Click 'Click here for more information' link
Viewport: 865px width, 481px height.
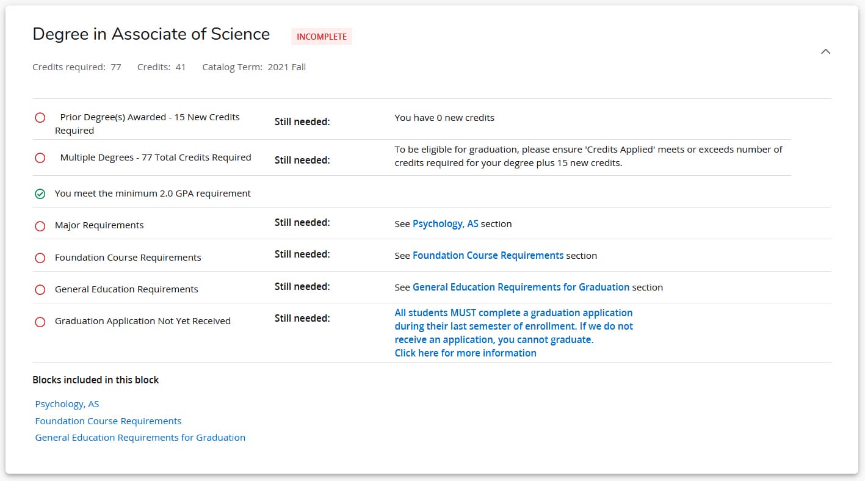(x=466, y=353)
